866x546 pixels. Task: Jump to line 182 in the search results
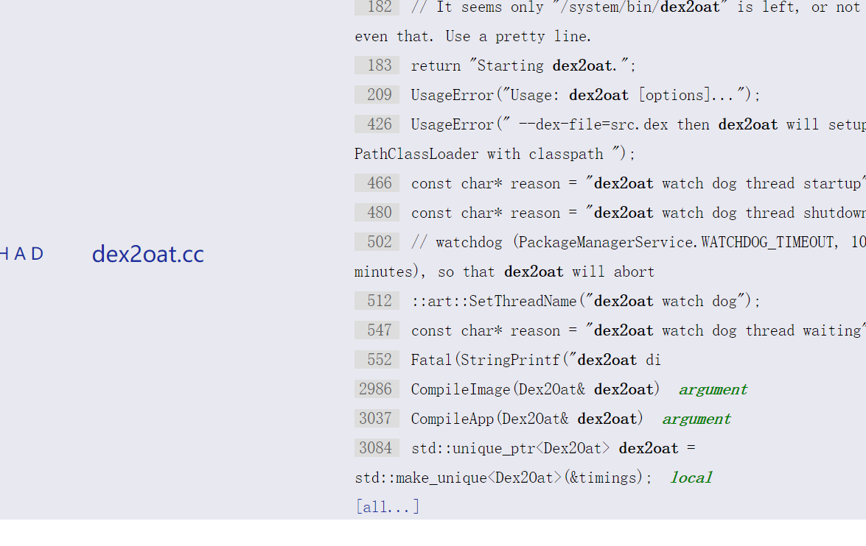coord(377,7)
